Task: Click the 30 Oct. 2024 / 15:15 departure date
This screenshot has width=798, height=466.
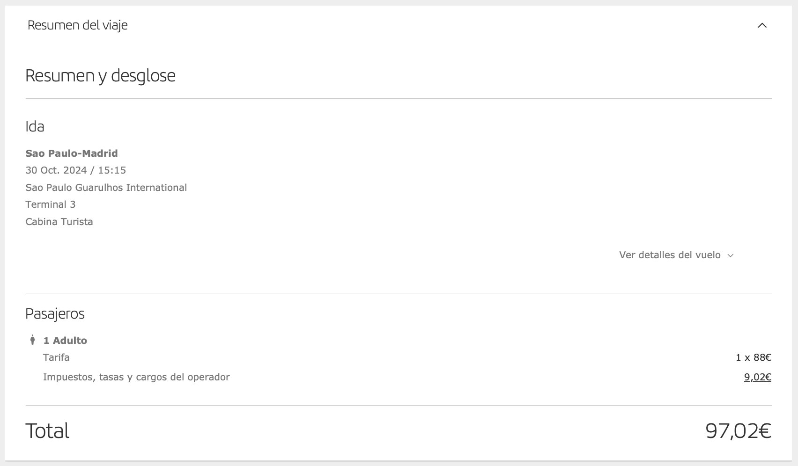Action: click(x=76, y=170)
